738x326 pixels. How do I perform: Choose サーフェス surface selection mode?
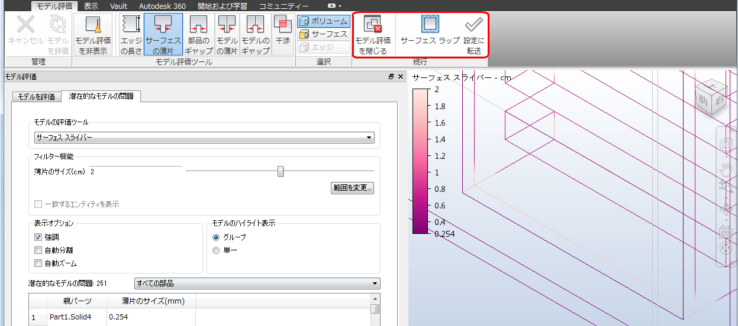(x=324, y=34)
